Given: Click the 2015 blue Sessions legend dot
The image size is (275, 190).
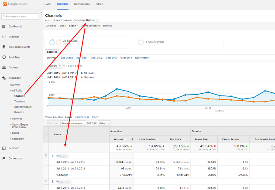Looking at the screenshot, I should click(82, 73).
